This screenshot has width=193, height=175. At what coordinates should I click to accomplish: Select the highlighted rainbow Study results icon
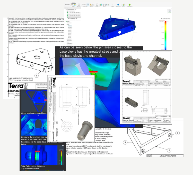tap(75, 5)
